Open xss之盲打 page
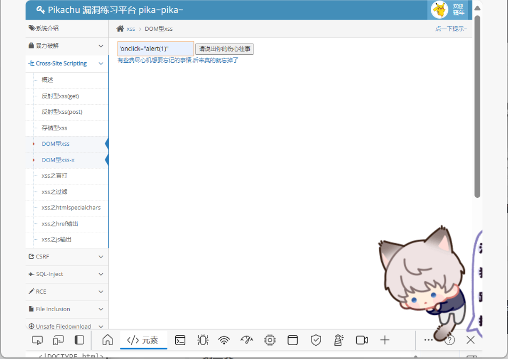Viewport: 508px width, 359px height. pos(54,176)
